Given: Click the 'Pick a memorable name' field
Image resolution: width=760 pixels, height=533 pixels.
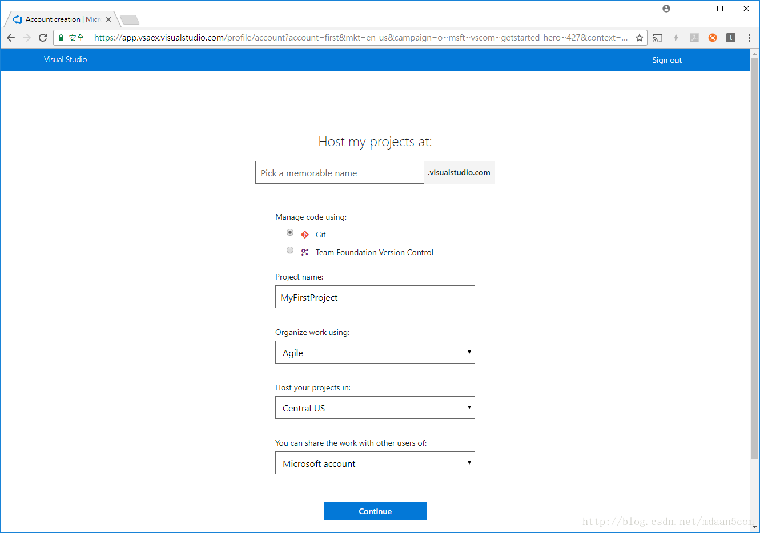Looking at the screenshot, I should tap(340, 172).
